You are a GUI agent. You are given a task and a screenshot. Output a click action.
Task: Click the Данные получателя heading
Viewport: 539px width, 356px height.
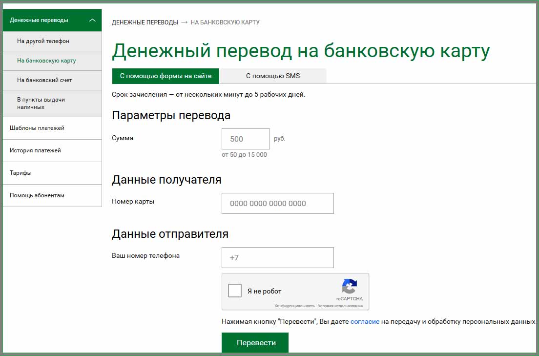tap(166, 180)
